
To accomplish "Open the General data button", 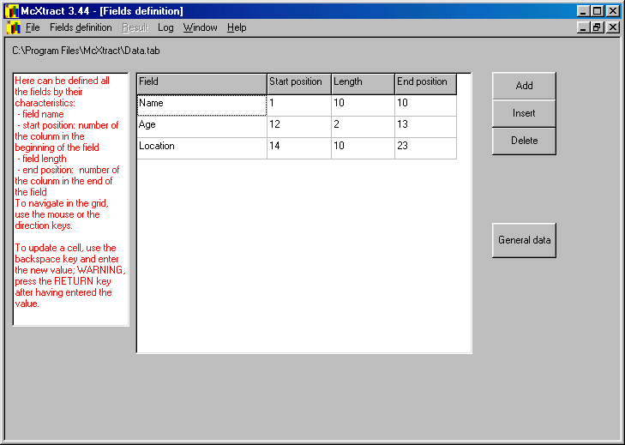I will (524, 240).
